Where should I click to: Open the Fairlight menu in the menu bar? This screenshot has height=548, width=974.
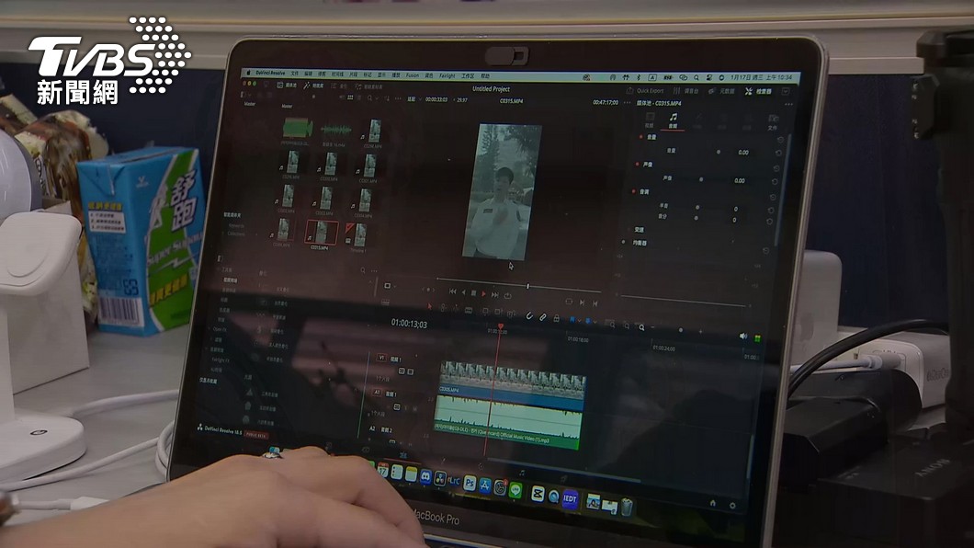[x=447, y=75]
